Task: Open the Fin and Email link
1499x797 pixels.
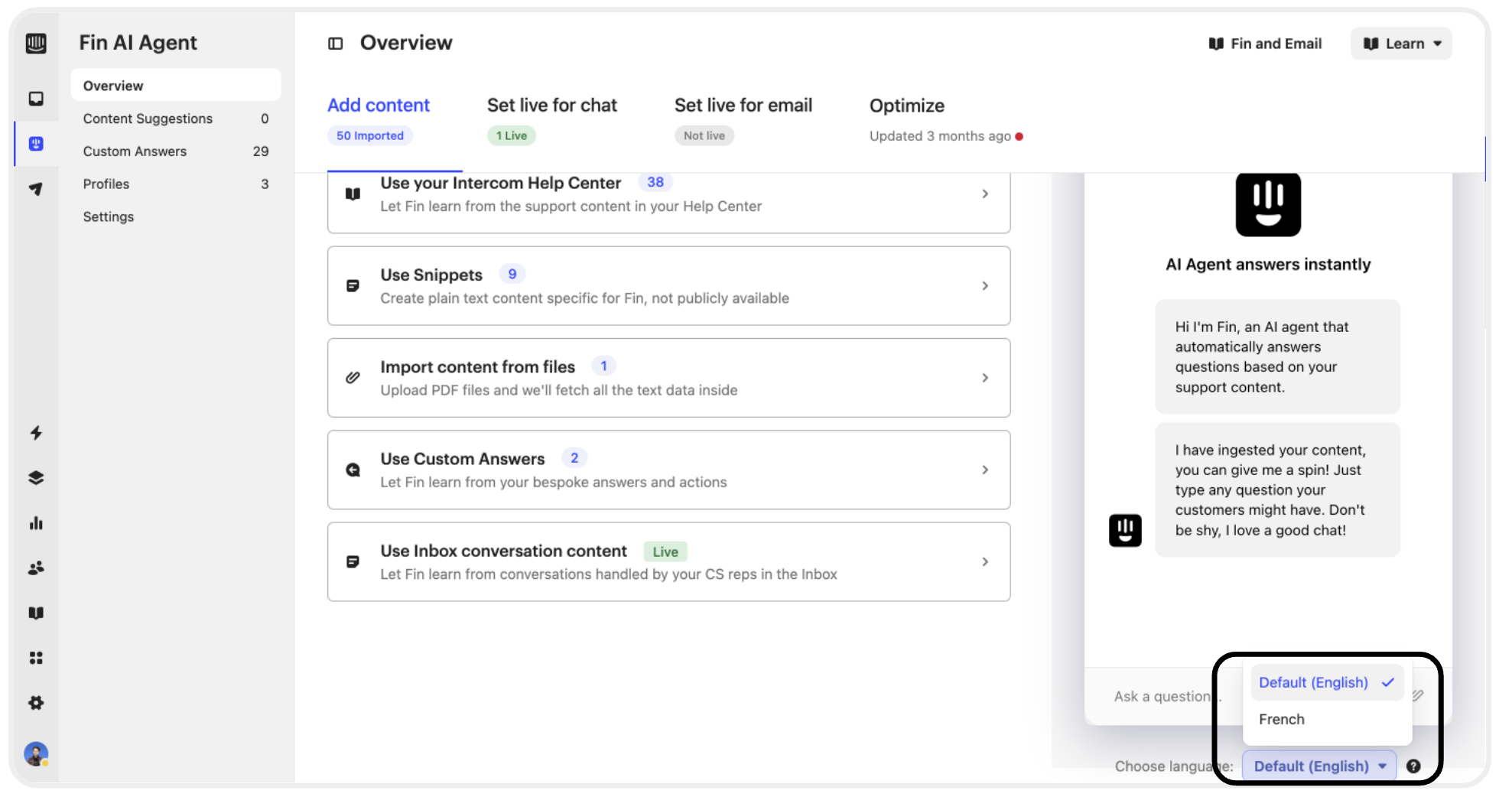Action: (x=1265, y=44)
